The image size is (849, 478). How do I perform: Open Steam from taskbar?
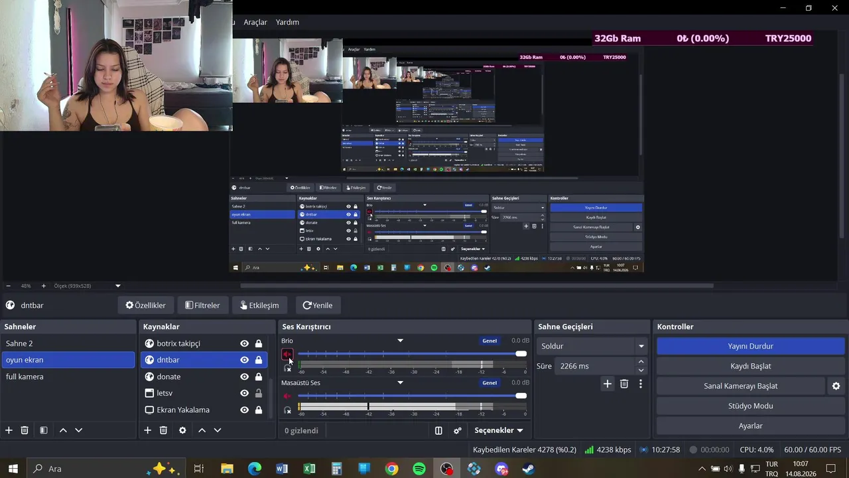pos(529,469)
